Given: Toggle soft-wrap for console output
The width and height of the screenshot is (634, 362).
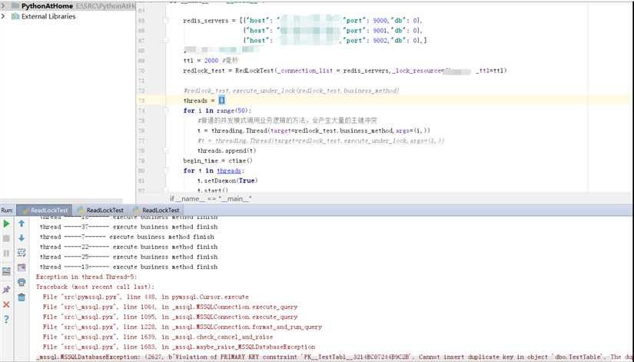Looking at the screenshot, I should tap(22, 253).
